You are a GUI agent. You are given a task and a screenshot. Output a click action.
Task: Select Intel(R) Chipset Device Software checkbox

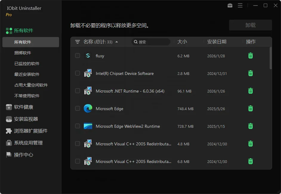[78, 73]
